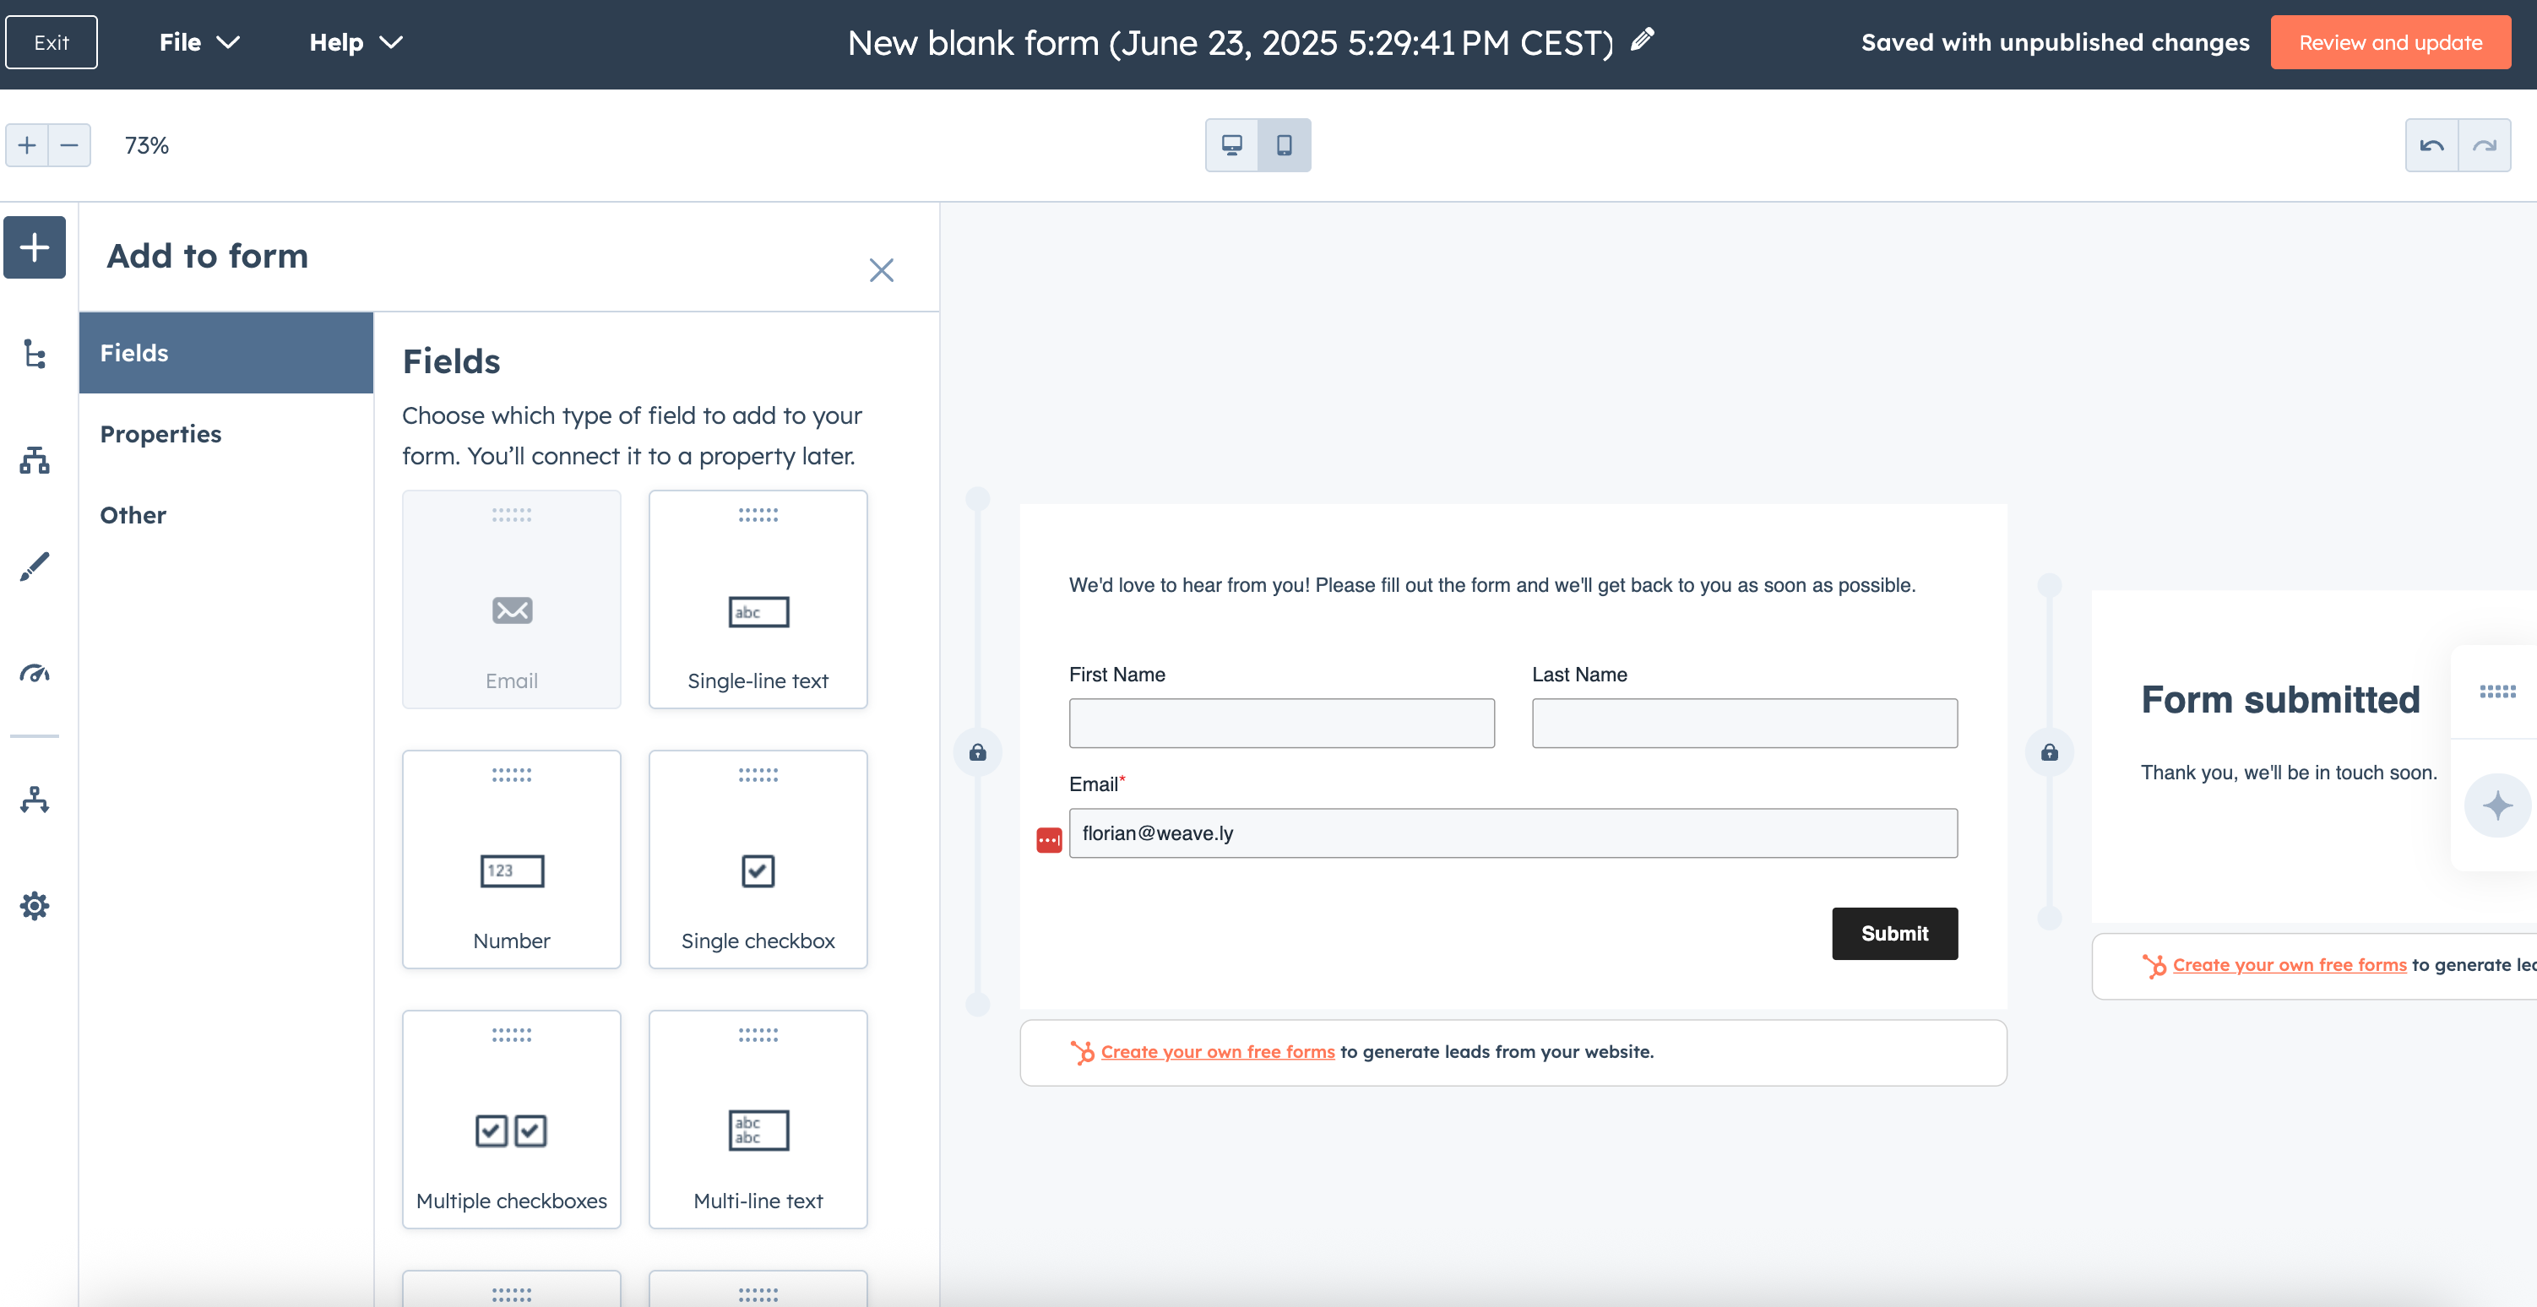Open the hierarchy blocks sidebar icon
Screen dimensions: 2537x1307
click(35, 460)
